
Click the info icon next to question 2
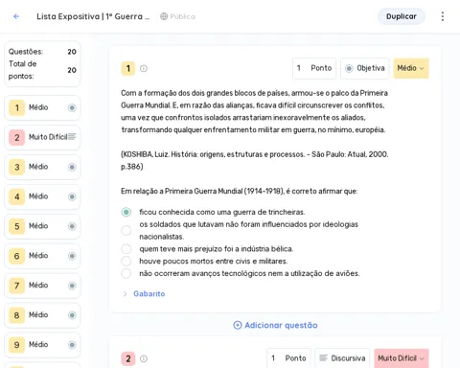pyautogui.click(x=144, y=358)
